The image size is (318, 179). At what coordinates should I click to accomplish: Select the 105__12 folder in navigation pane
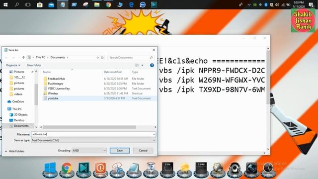19,78
